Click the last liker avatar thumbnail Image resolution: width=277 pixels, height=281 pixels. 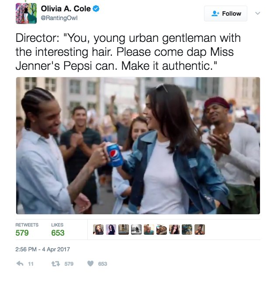click(200, 230)
